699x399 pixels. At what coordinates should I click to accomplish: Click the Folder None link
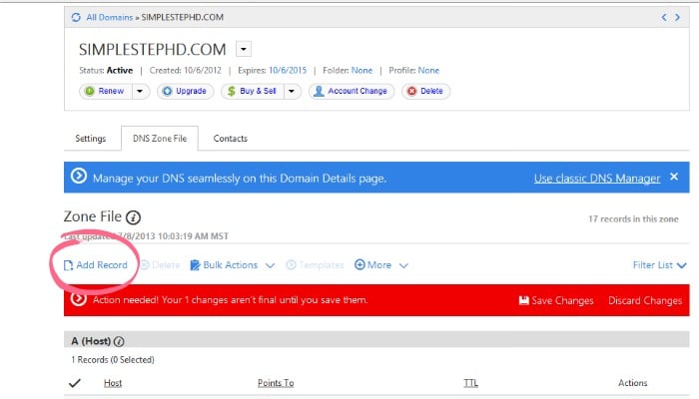(361, 71)
